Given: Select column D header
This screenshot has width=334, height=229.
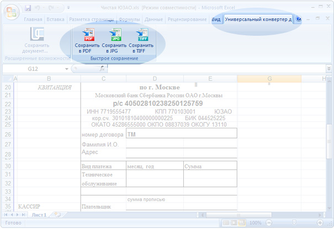Looking at the screenshot, I should tap(155, 79).
